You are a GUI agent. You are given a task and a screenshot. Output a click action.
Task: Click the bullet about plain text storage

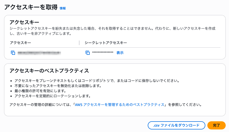(97, 81)
